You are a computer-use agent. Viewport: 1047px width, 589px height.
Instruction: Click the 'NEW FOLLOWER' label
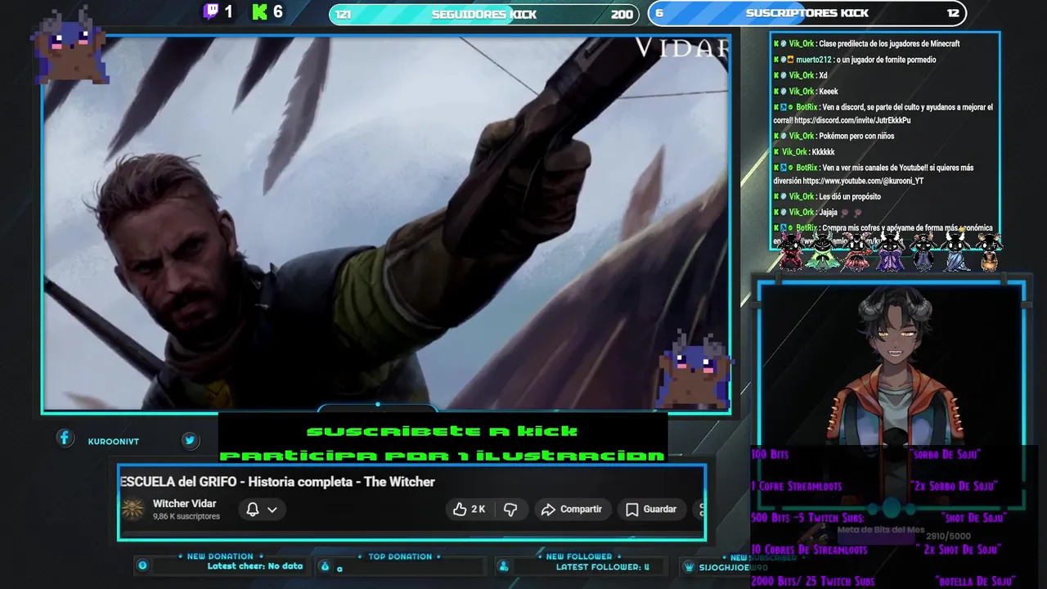point(579,556)
